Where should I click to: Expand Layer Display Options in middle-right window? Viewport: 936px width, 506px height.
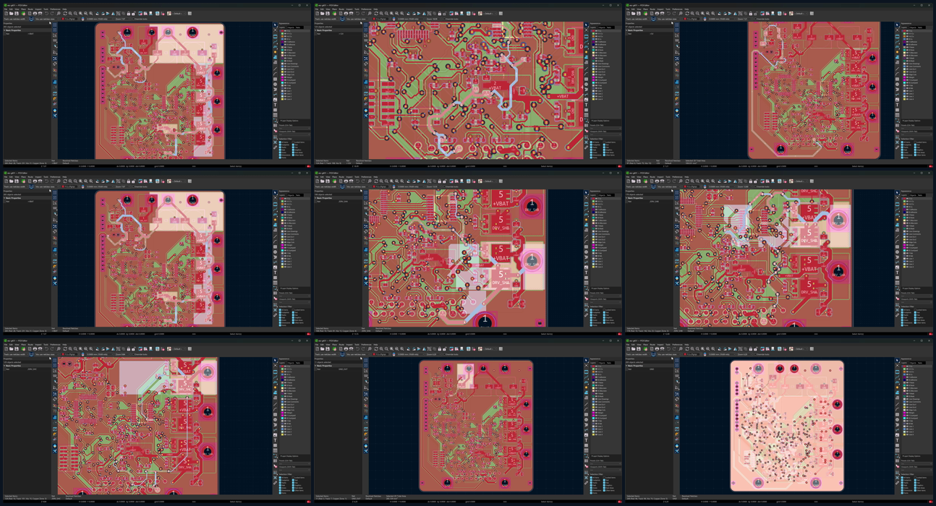click(913, 288)
